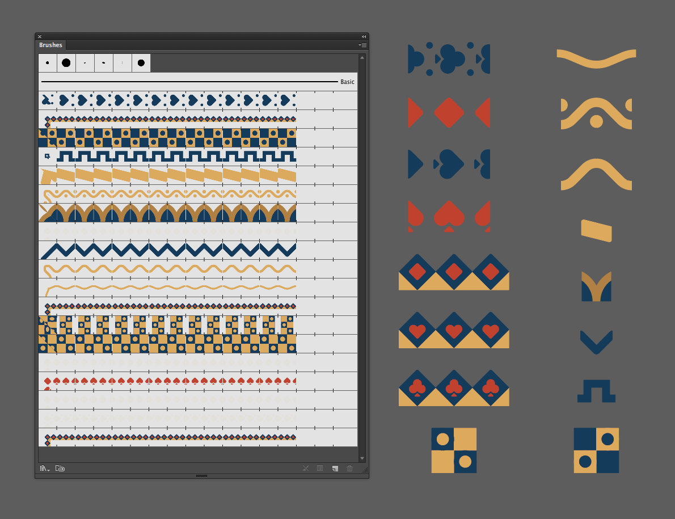Click the Remove Brush Stroke icon
The height and width of the screenshot is (519, 675).
pyautogui.click(x=306, y=468)
